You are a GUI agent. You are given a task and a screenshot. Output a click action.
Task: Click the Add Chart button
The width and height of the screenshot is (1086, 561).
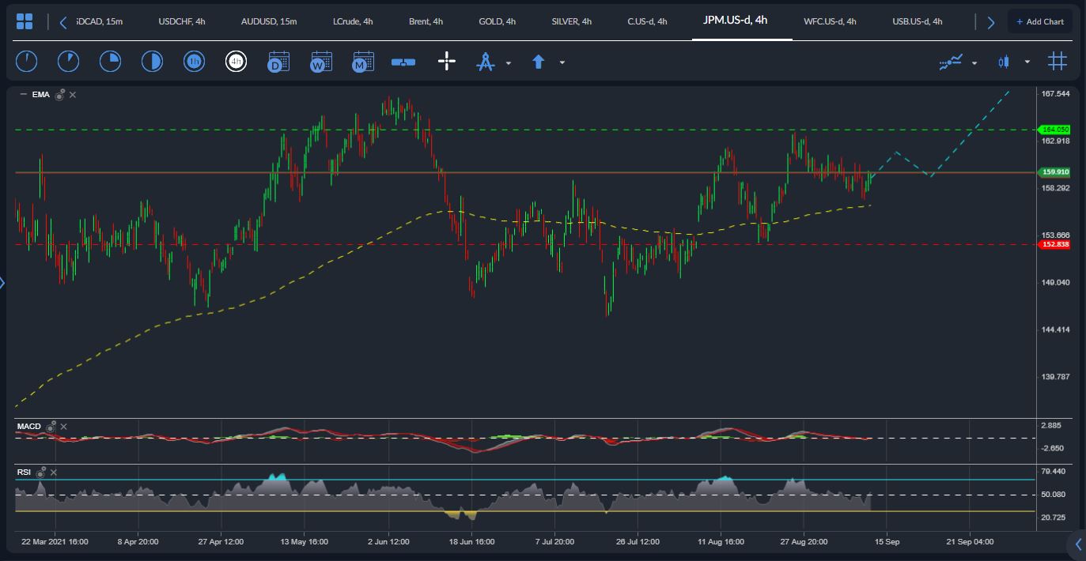[1040, 21]
